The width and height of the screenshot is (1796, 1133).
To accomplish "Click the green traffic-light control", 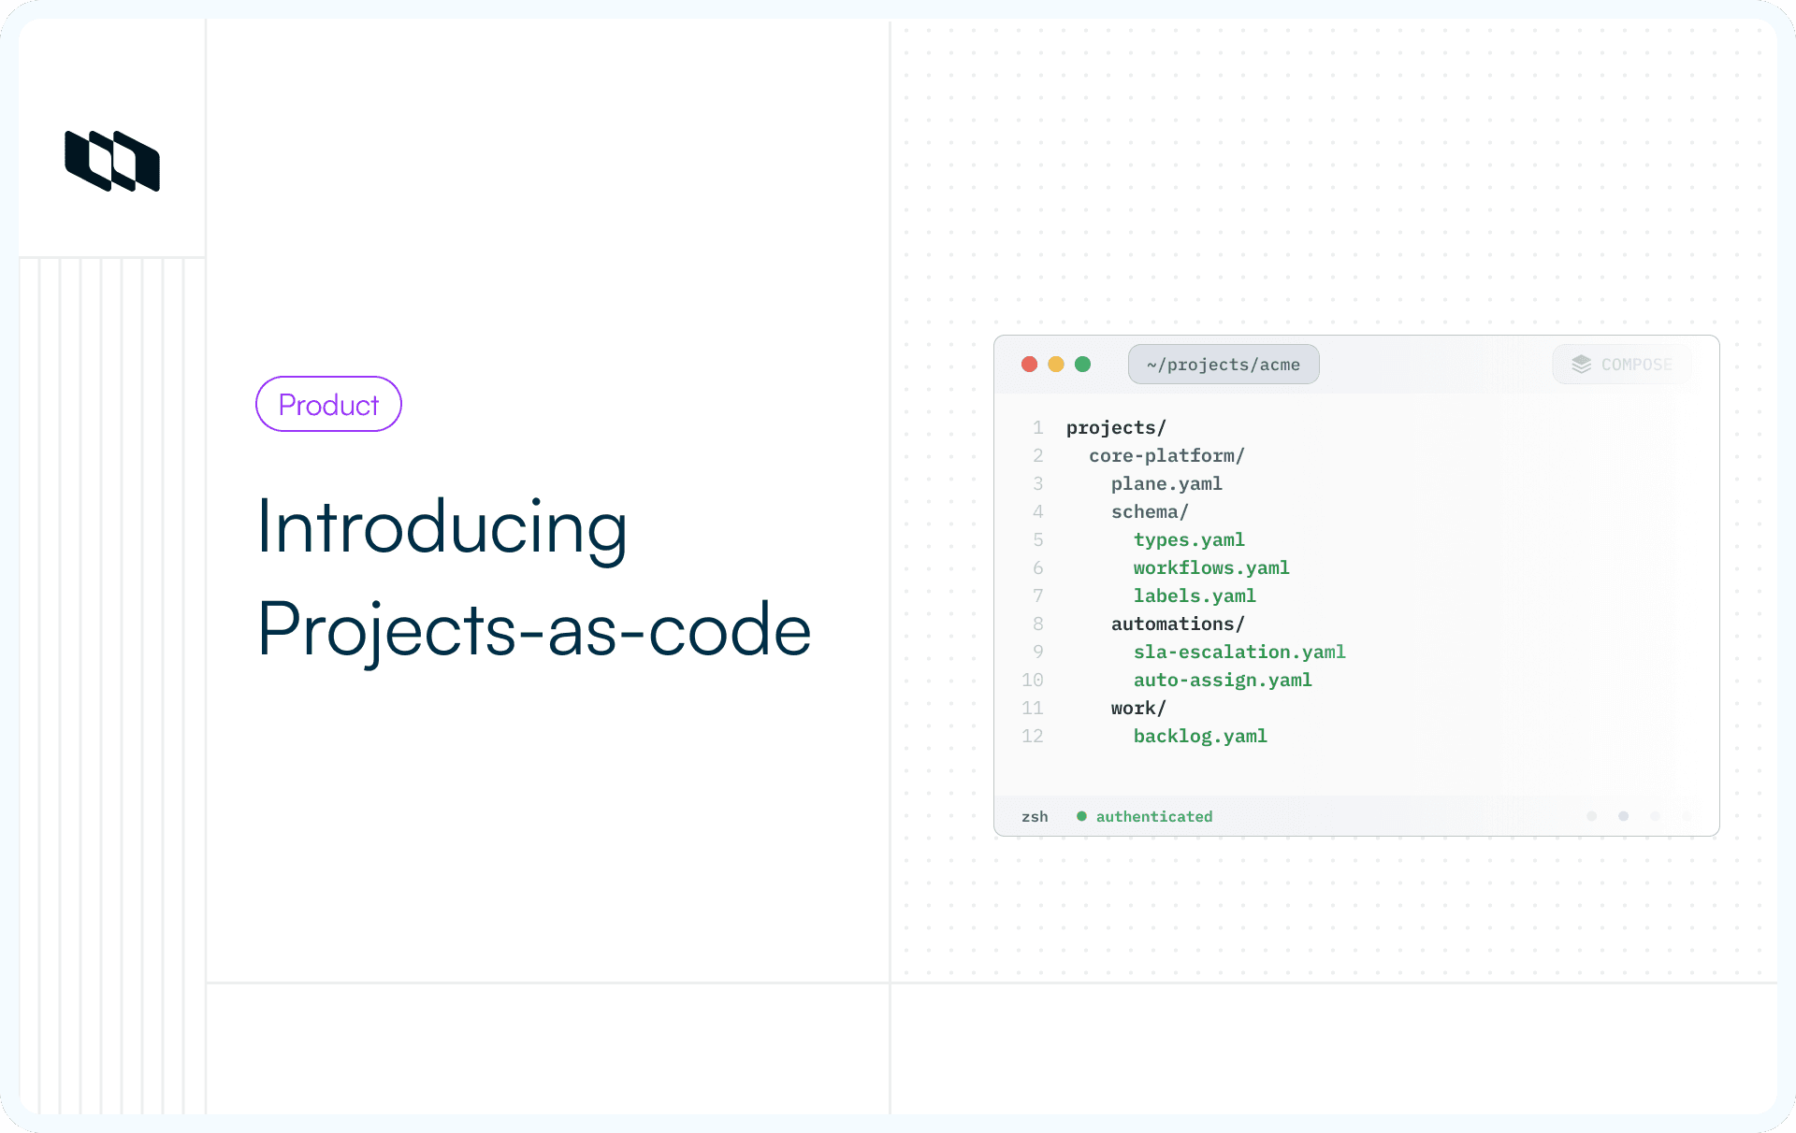I will point(1082,365).
